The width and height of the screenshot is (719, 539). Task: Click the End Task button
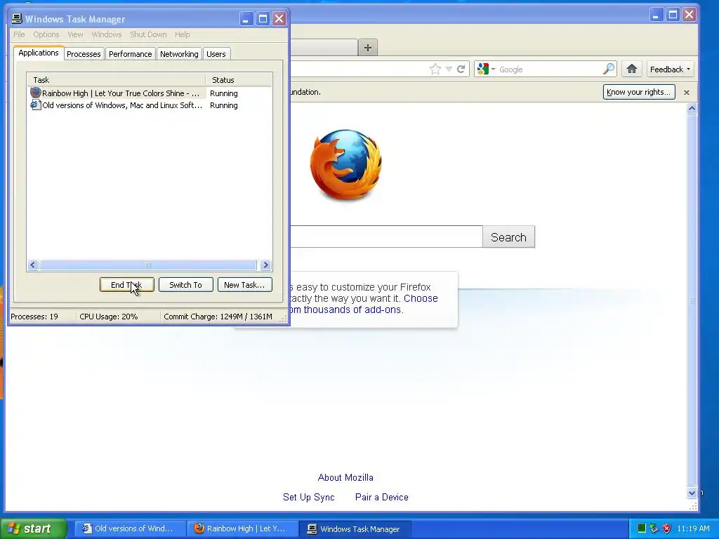click(127, 285)
